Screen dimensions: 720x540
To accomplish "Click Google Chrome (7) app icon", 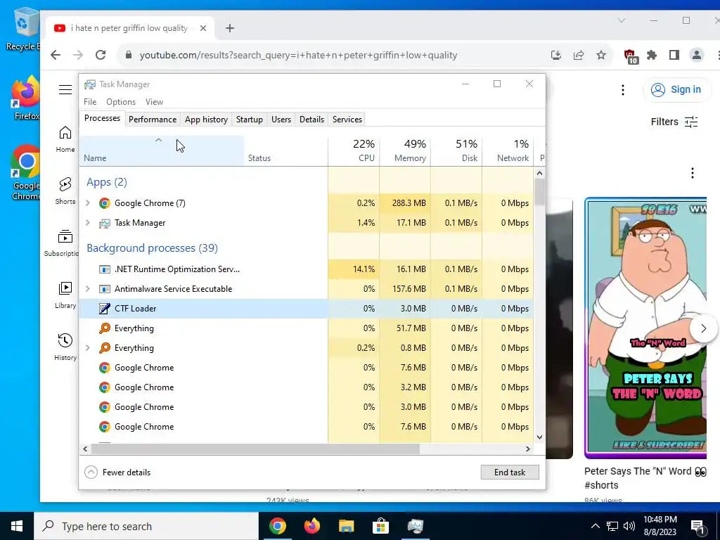I will point(105,203).
